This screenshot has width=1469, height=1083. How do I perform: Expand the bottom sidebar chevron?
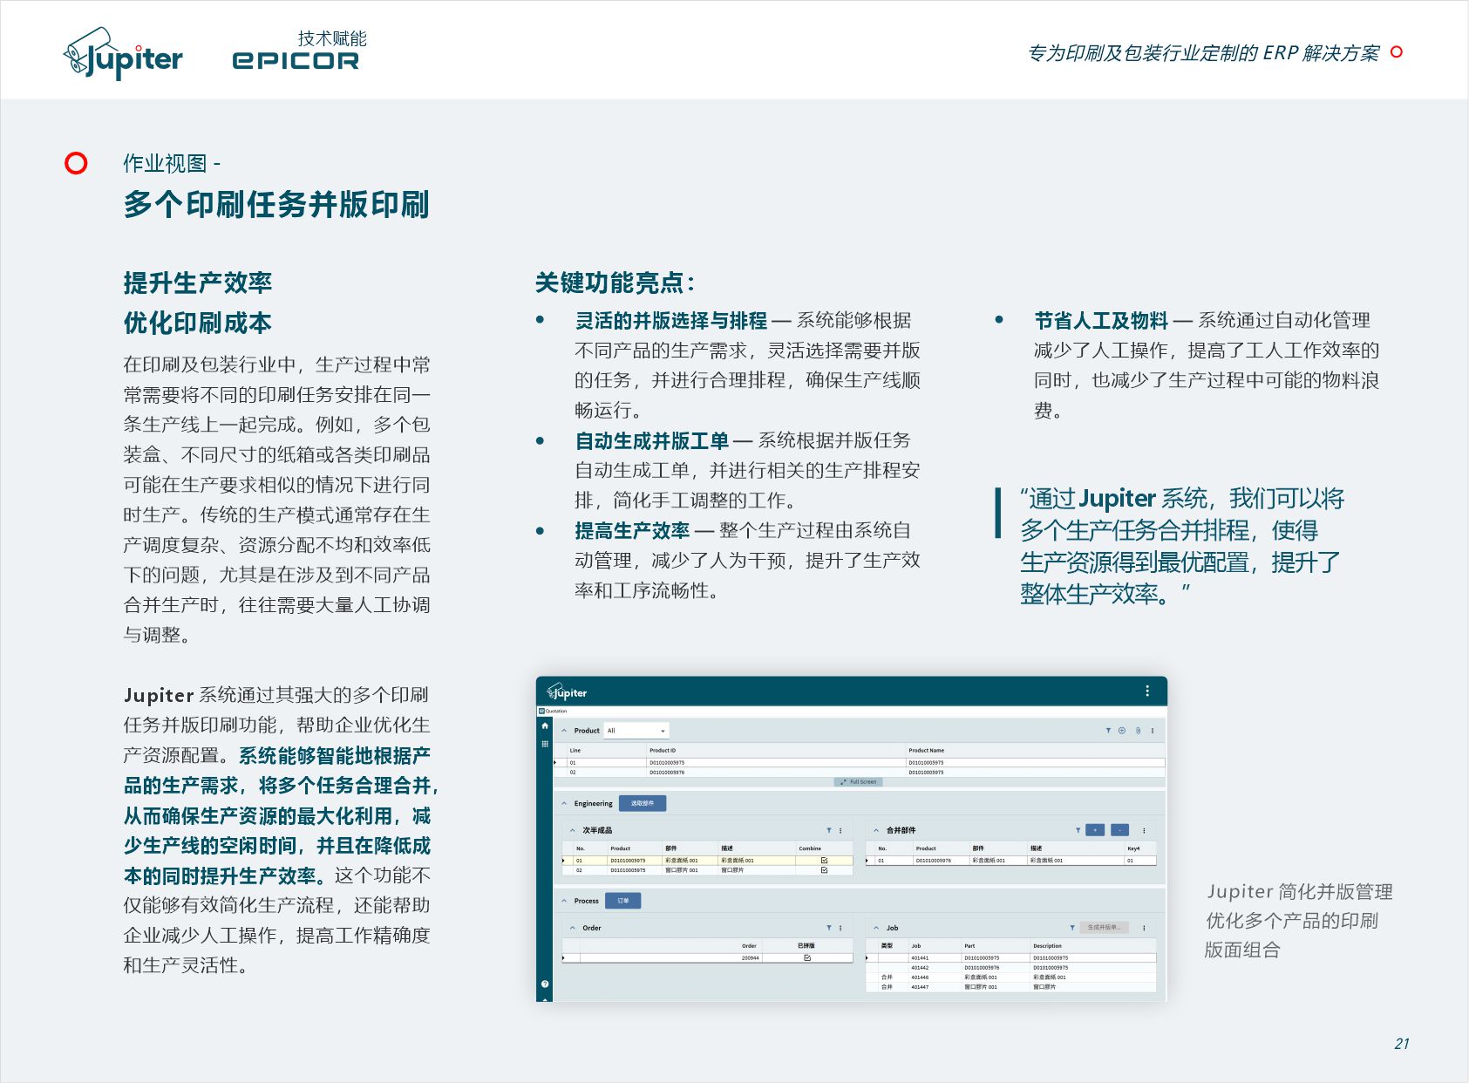[x=545, y=999]
